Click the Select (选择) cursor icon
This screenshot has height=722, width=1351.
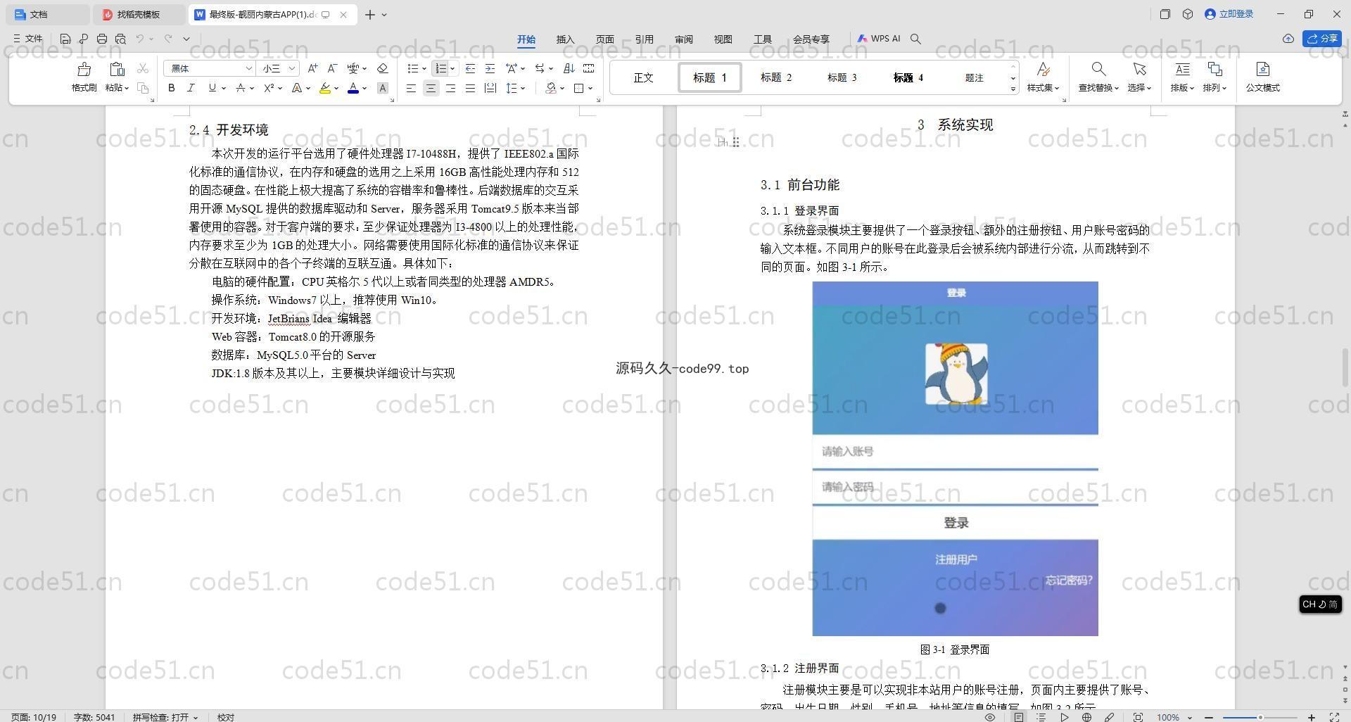pos(1139,69)
